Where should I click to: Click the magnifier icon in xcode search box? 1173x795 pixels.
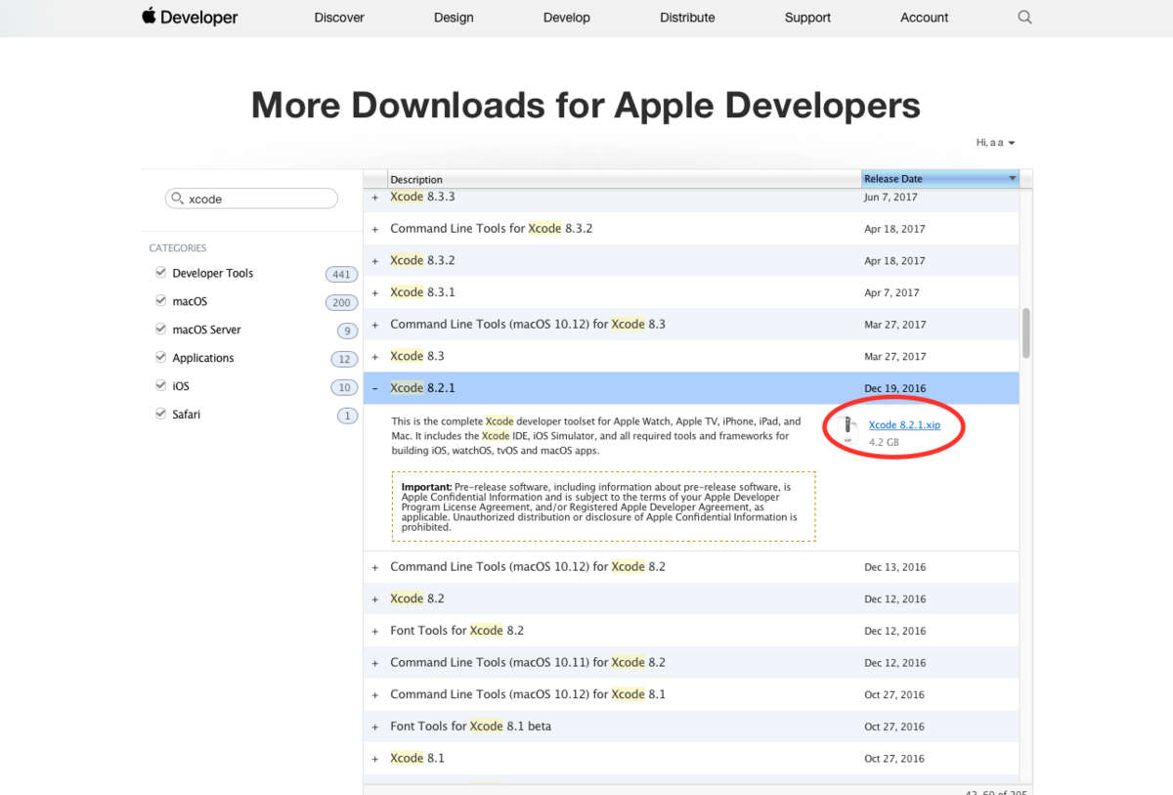(x=177, y=199)
